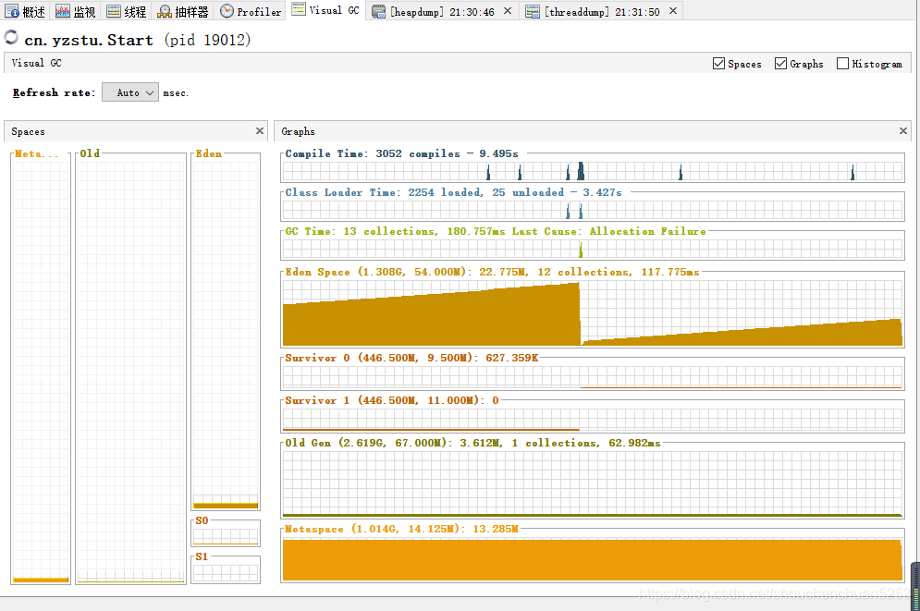Click the Visual GC section header text

(x=36, y=63)
